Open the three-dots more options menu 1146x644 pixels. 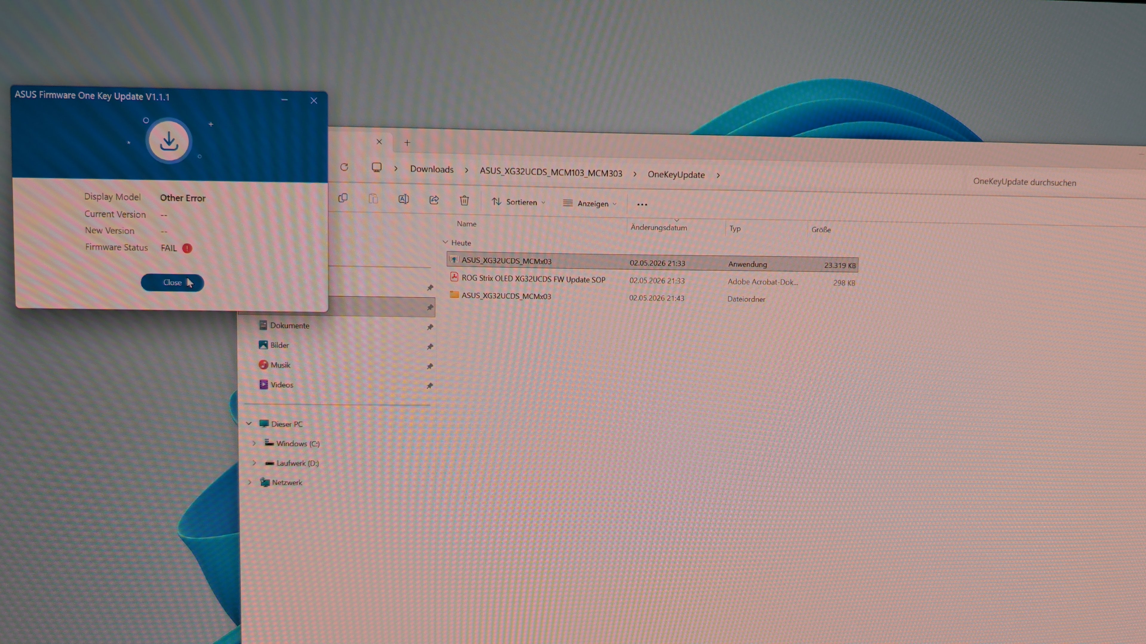point(642,205)
